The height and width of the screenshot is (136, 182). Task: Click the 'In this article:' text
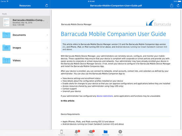68,101
